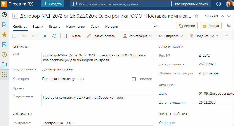Follow the Дата помещения link
This screenshot has height=126, width=234.
click(173, 102)
